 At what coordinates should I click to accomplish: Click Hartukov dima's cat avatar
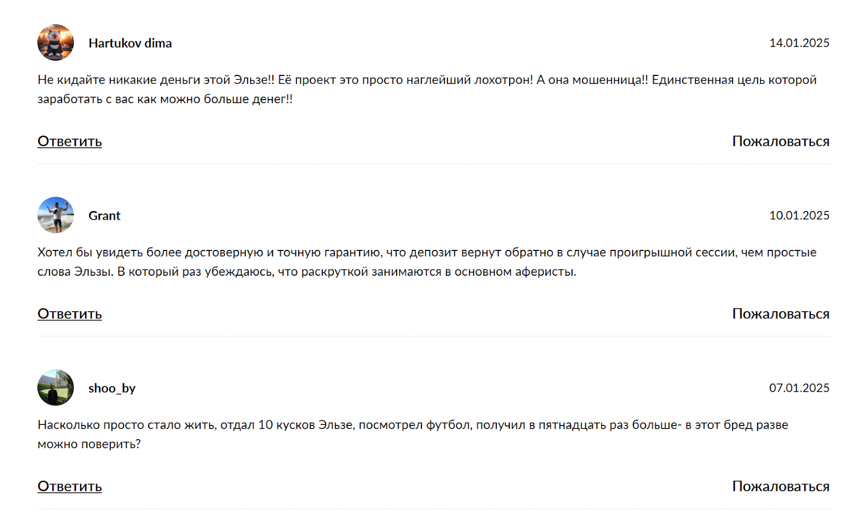[x=55, y=43]
